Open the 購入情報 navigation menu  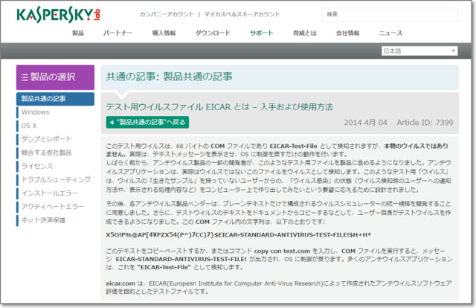pyautogui.click(x=164, y=33)
